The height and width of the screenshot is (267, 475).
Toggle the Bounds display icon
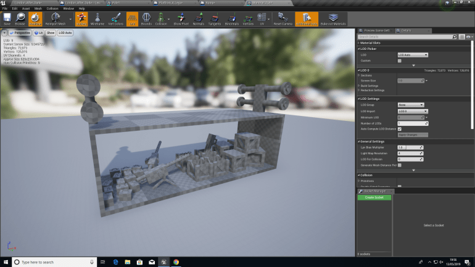point(146,19)
